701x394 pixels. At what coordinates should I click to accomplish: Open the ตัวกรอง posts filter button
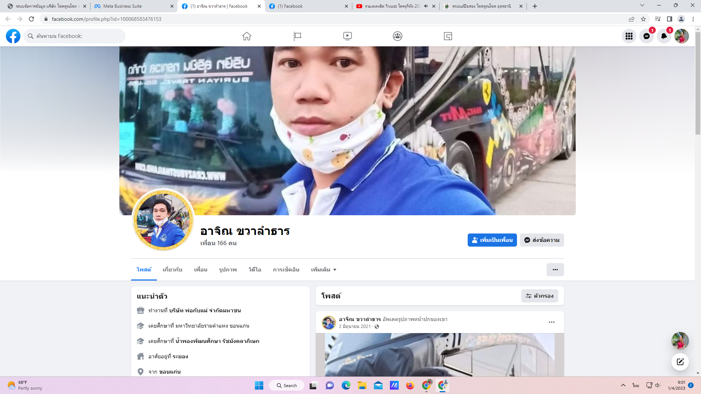click(540, 296)
